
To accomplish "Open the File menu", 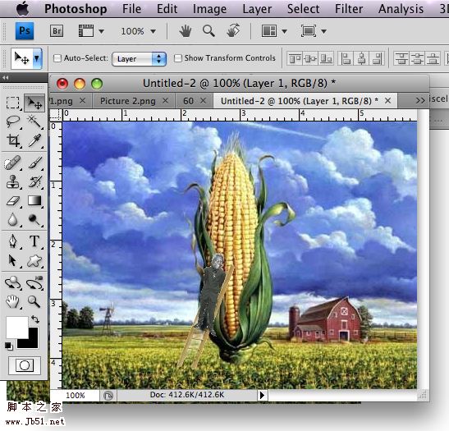I will [x=131, y=8].
